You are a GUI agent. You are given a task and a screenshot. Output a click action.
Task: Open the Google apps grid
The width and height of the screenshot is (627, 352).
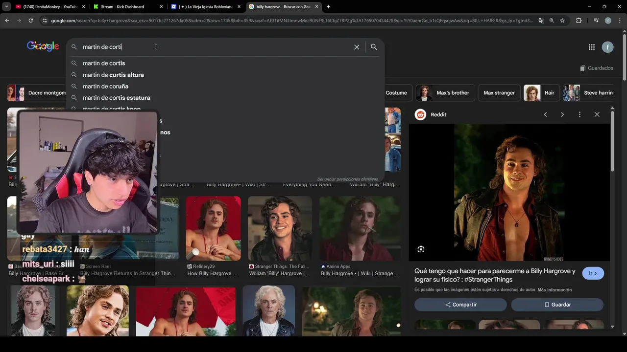pyautogui.click(x=592, y=47)
